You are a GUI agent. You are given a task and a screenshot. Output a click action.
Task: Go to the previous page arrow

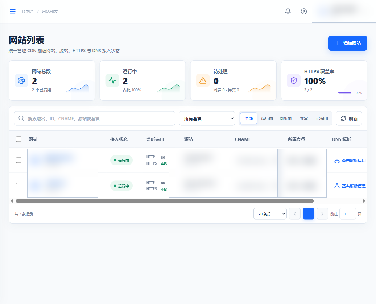[295, 214]
